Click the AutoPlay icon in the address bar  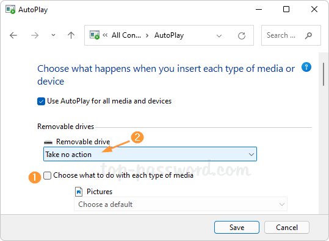click(x=95, y=35)
